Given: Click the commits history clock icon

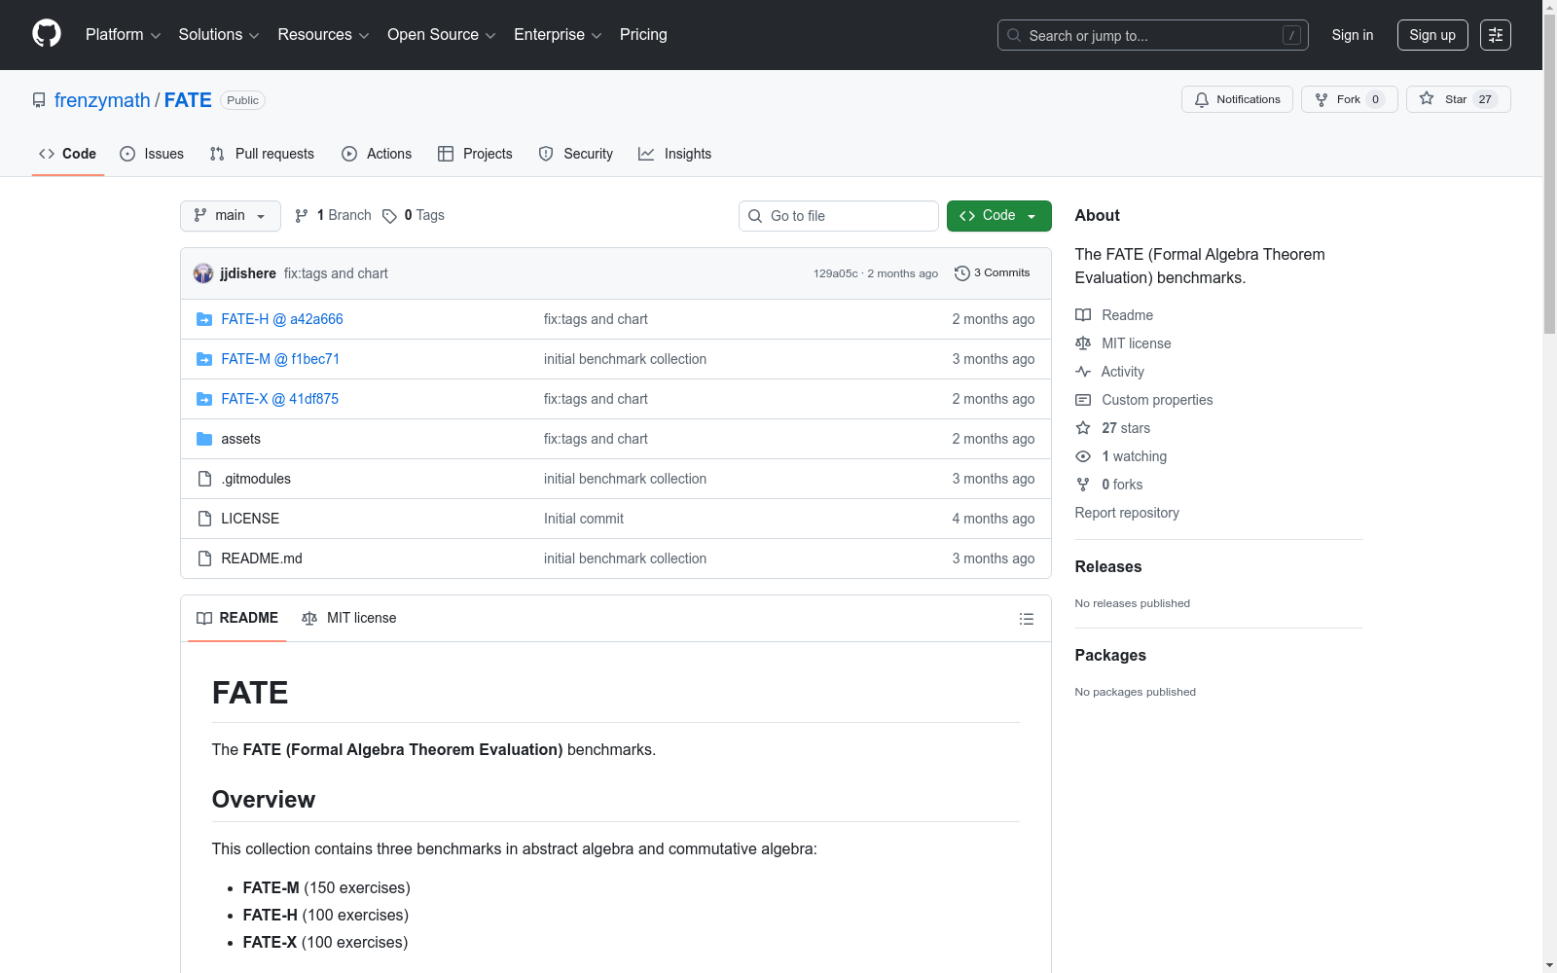Looking at the screenshot, I should (961, 273).
